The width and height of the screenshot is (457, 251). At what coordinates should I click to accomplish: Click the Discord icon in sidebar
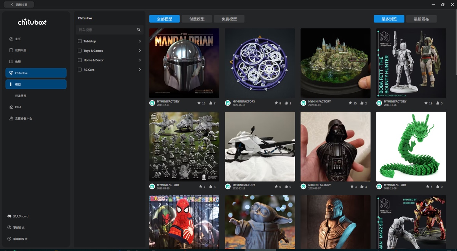10,216
